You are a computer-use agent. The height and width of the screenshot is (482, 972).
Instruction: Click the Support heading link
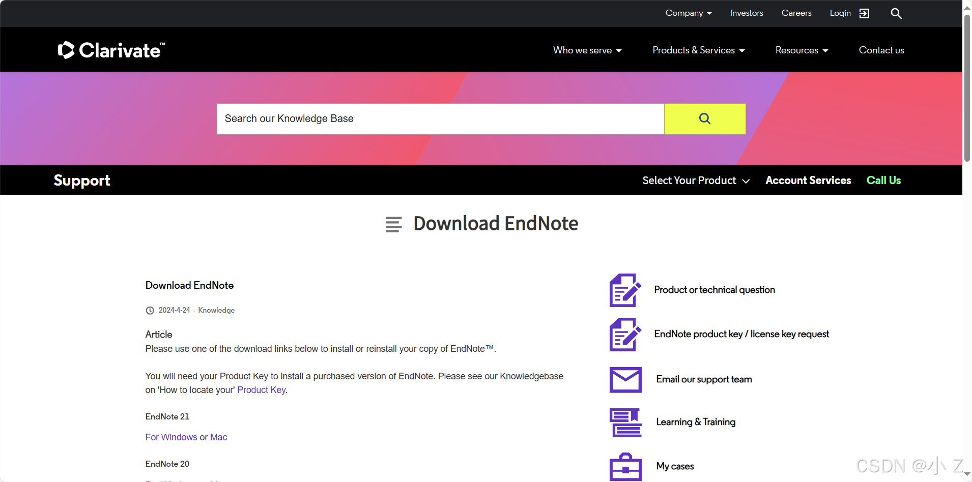[x=82, y=180]
